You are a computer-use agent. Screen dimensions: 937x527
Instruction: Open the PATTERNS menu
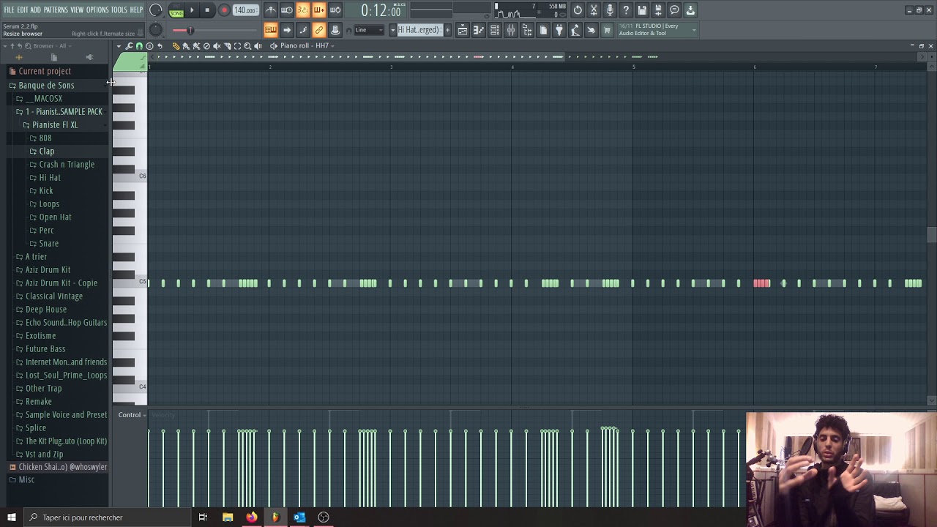coord(56,10)
